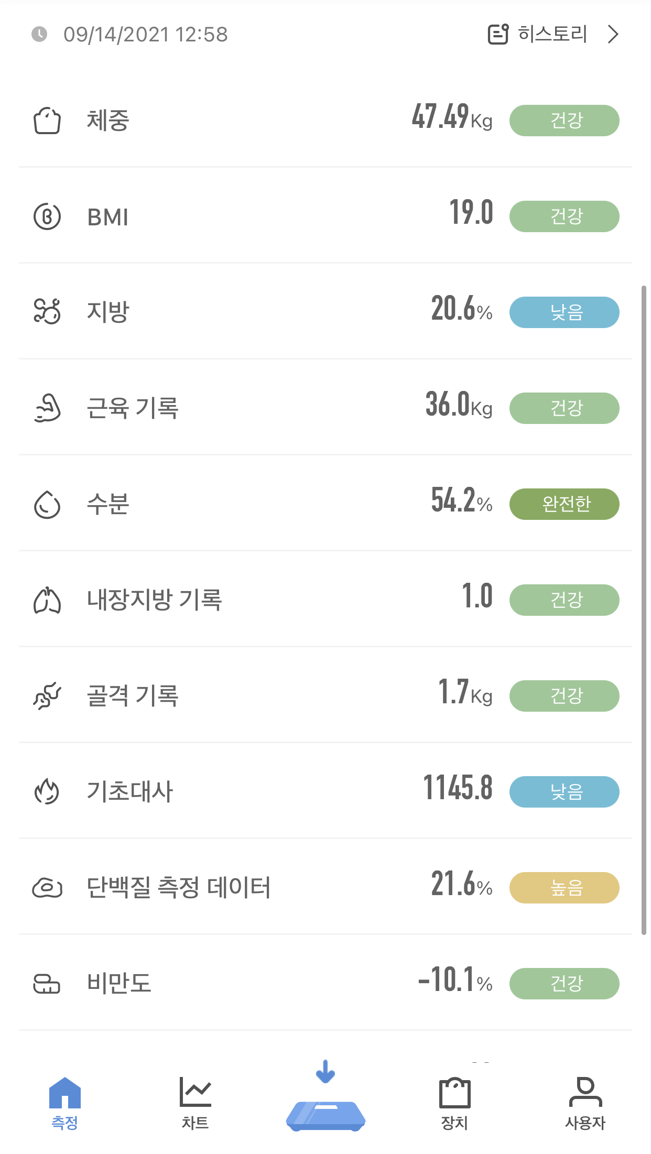651x1154 pixels.
Task: Tap the body fat (지방) icon
Action: pos(47,312)
